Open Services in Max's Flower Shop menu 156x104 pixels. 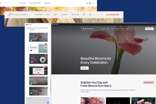click(103, 29)
